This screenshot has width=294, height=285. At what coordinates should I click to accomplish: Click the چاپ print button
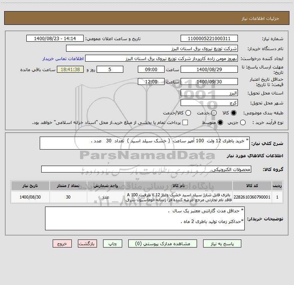pos(113,243)
